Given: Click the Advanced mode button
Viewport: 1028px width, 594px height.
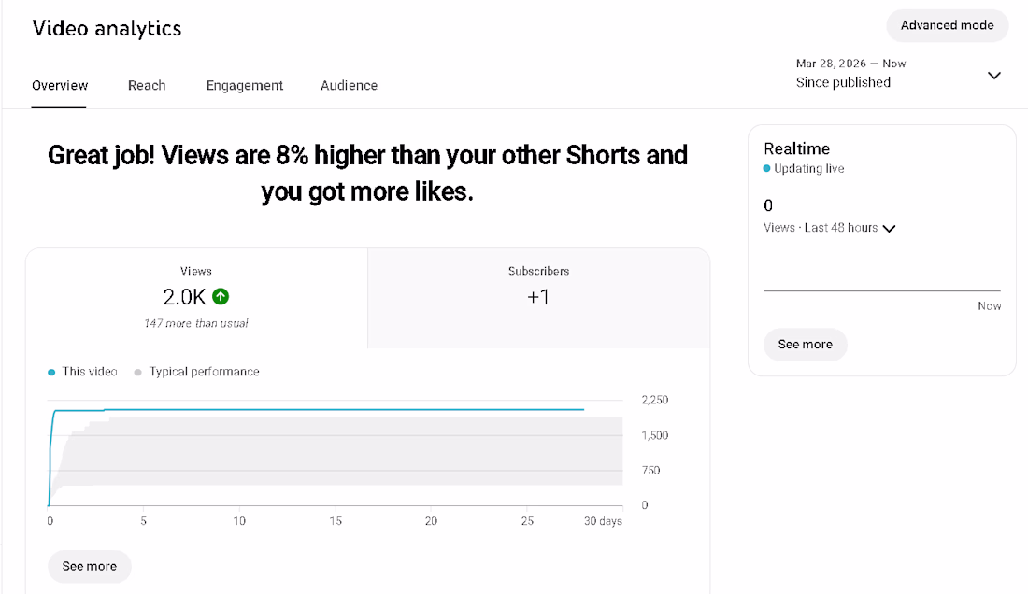Looking at the screenshot, I should click(947, 25).
